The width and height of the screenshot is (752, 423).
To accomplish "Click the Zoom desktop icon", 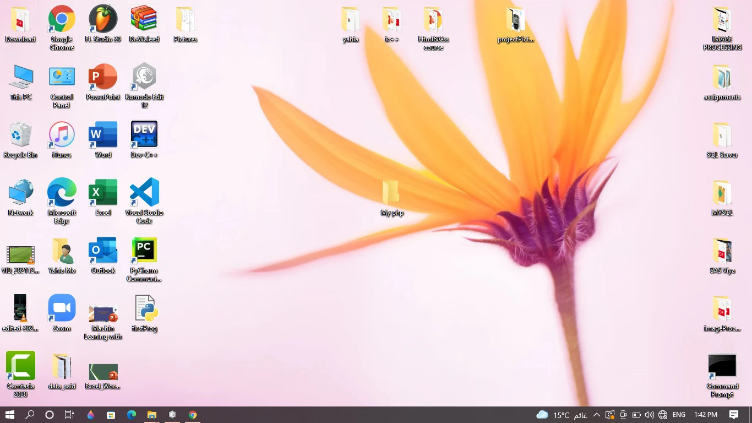I will 62,308.
